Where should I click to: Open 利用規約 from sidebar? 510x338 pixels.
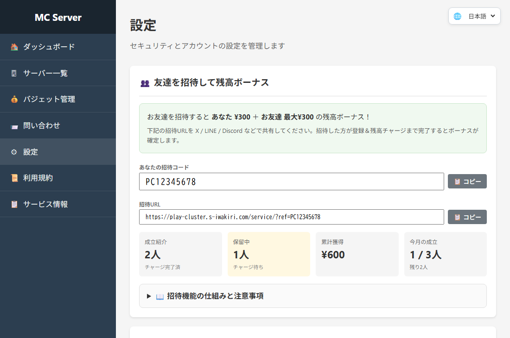tap(58, 178)
